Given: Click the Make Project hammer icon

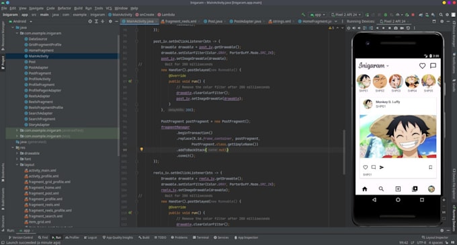Looking at the screenshot, I should [303, 15].
